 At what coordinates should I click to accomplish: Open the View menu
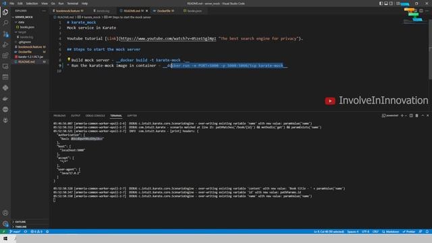[45, 3]
